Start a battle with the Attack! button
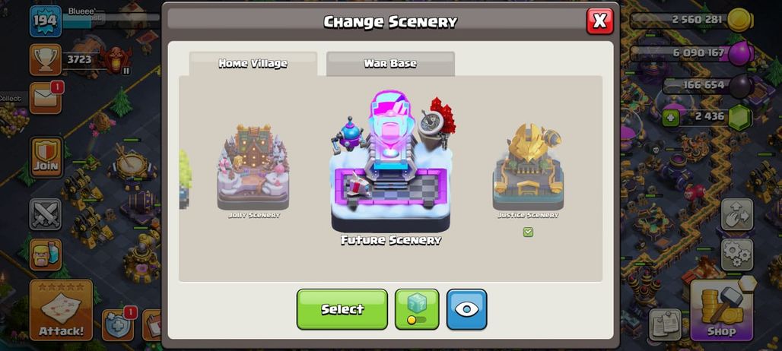 coord(62,310)
